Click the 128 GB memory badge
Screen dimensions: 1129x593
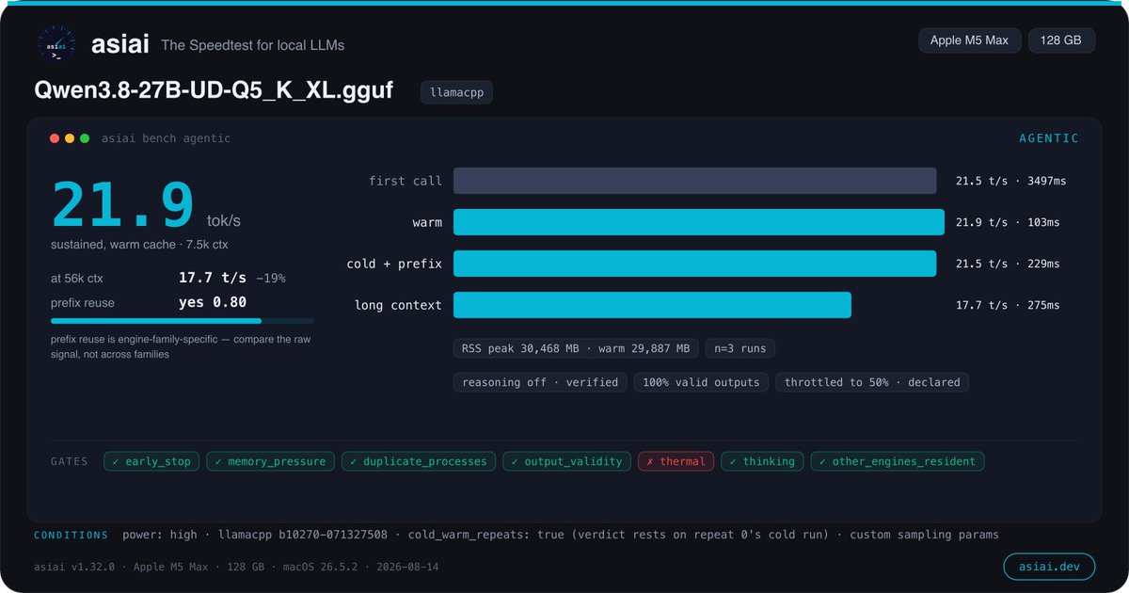[x=1061, y=40]
